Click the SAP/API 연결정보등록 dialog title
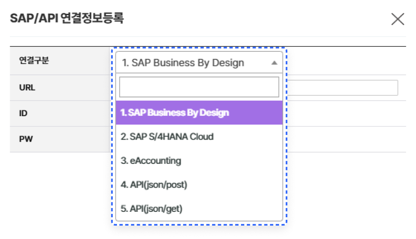Viewport: 416px width, 239px height. click(x=67, y=18)
